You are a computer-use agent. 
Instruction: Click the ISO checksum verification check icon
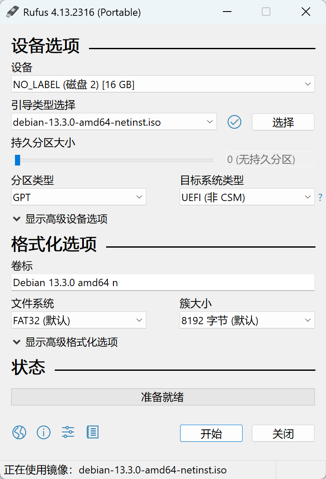click(234, 122)
